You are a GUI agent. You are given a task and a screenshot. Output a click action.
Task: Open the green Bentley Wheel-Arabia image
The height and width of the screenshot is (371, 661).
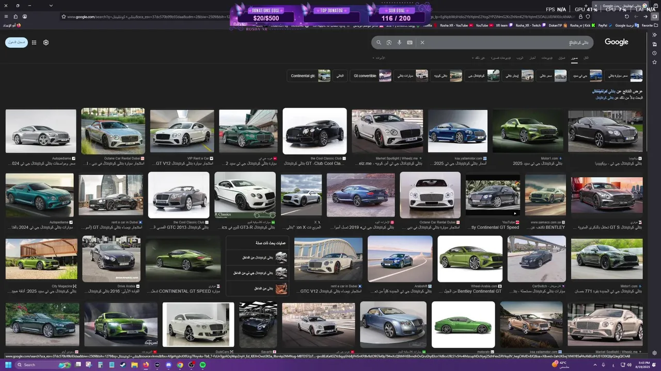coord(470,259)
